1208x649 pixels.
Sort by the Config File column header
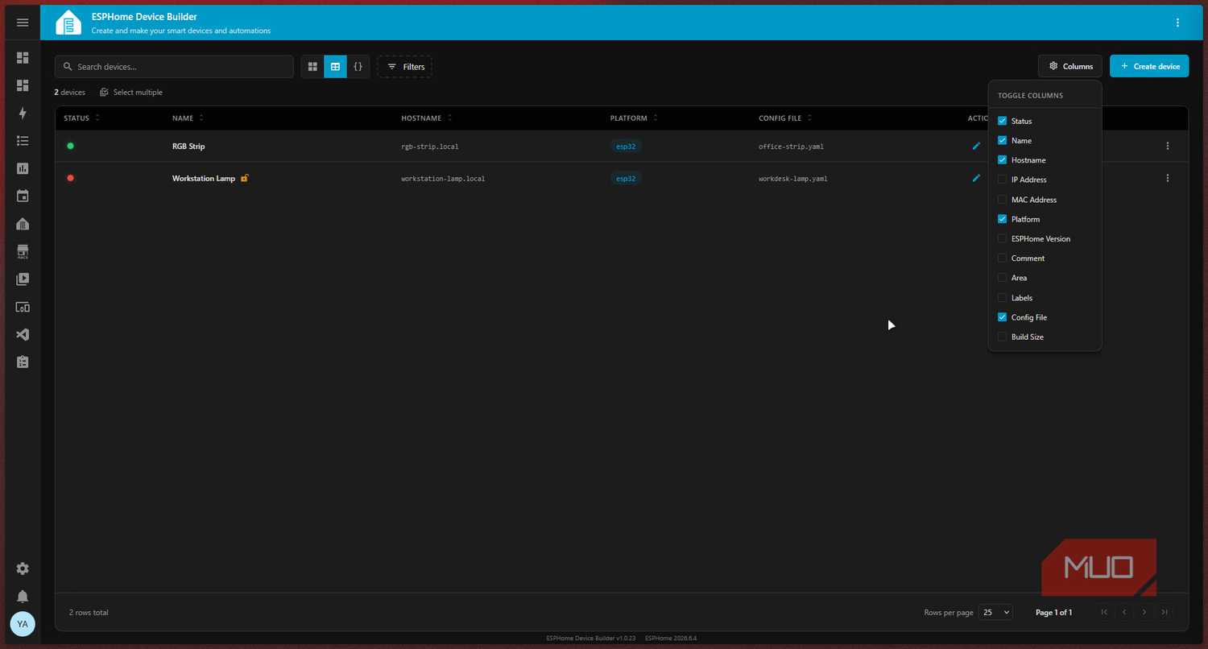785,118
